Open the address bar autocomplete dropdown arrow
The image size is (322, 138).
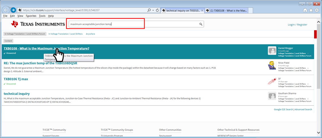point(153,10)
